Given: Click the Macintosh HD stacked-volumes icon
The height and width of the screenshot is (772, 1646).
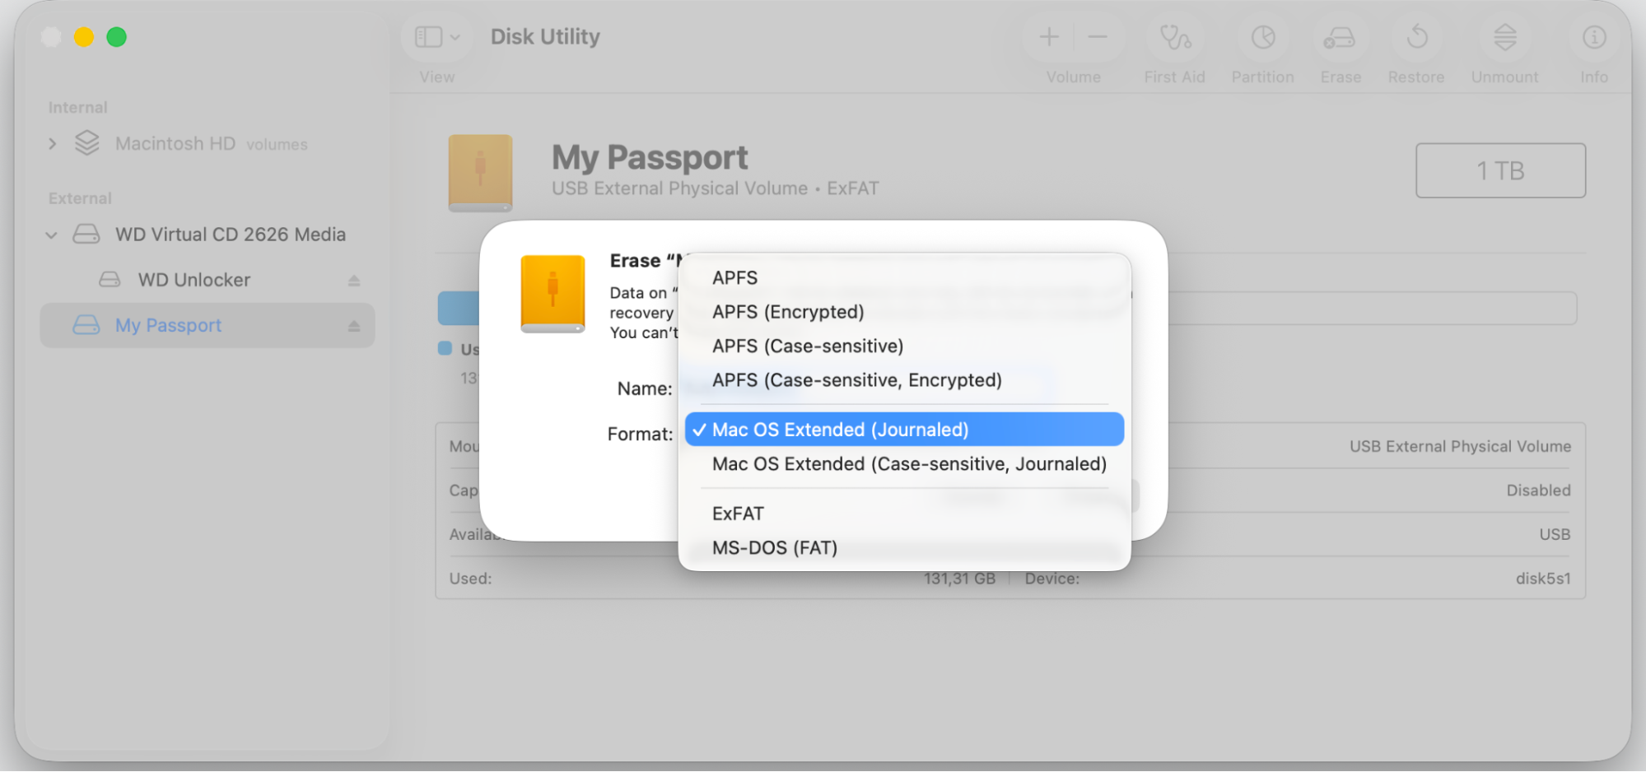Looking at the screenshot, I should click(x=86, y=144).
